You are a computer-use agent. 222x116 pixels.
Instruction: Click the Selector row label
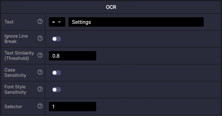coord(13,107)
